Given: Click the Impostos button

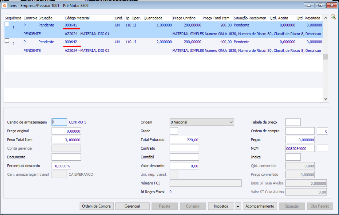Looking at the screenshot, I should pos(221,206).
